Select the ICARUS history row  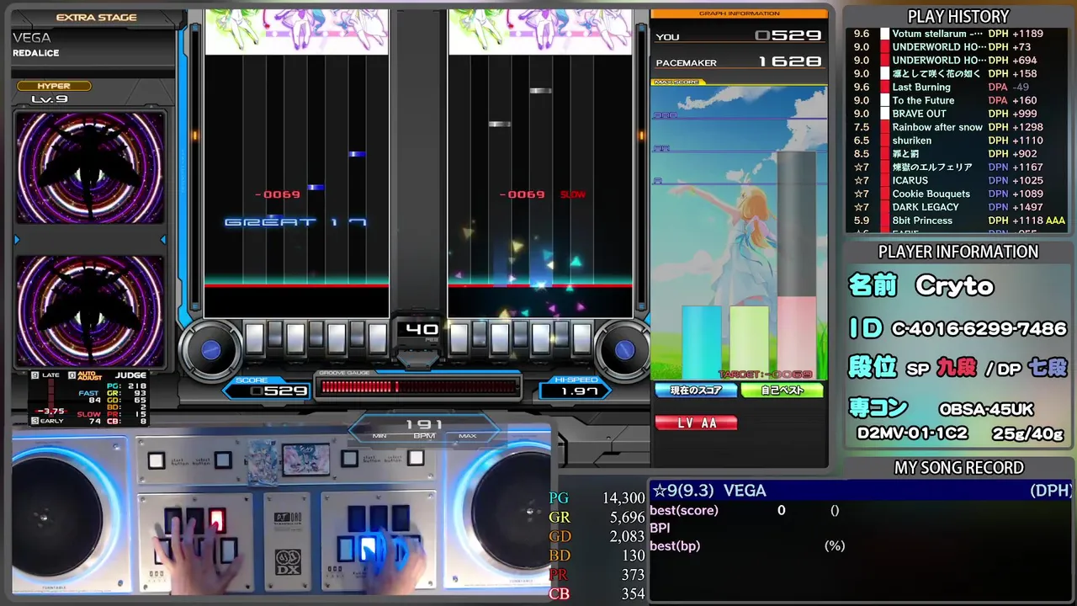(958, 180)
